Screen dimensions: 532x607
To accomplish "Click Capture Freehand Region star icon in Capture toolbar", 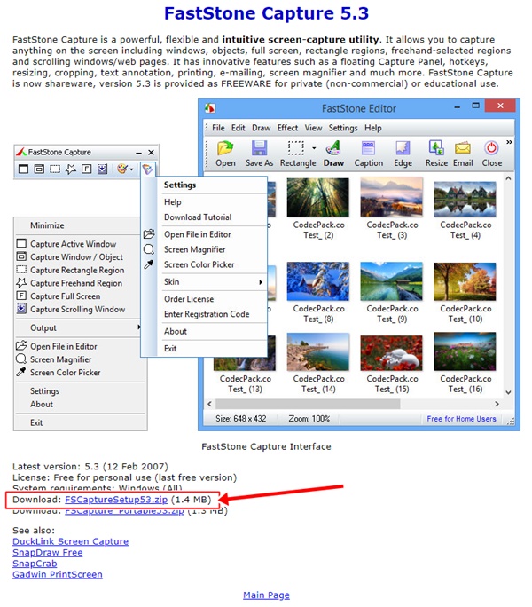I will [70, 169].
